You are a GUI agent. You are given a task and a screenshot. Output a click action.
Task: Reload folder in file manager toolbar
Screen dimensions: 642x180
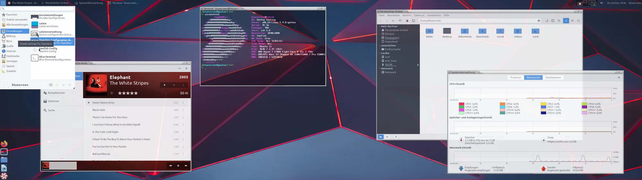coord(400,21)
